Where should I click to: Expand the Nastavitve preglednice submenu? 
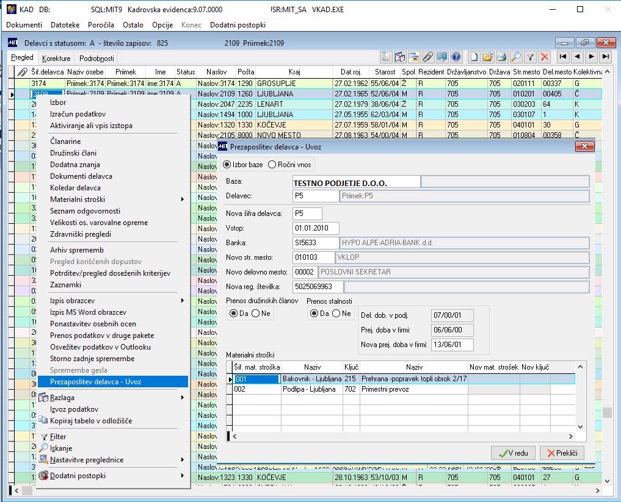click(113, 460)
